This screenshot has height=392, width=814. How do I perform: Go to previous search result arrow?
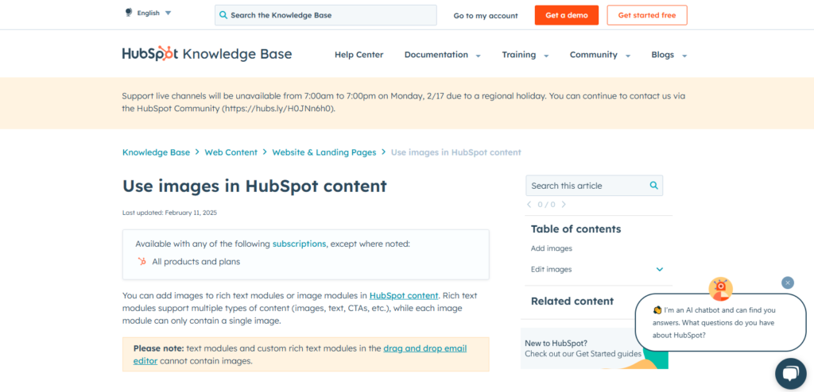[x=529, y=204]
